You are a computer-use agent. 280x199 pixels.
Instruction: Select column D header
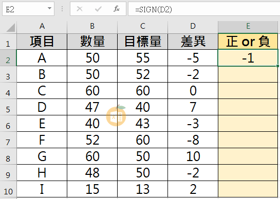[x=193, y=26]
